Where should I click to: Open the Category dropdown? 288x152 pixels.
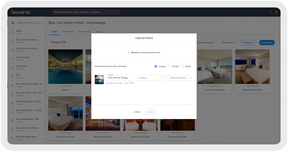coord(151,78)
